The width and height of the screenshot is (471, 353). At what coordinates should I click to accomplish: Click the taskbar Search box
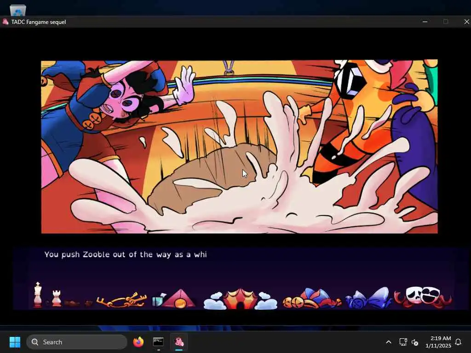[77, 342]
